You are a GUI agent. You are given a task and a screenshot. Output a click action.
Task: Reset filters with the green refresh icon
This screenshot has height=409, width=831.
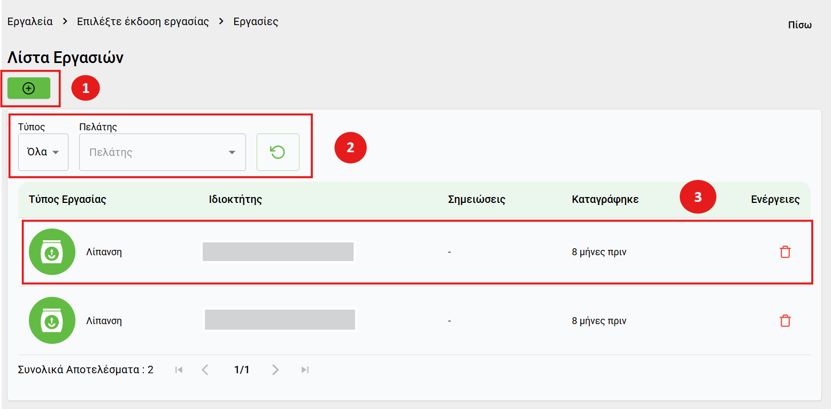[278, 152]
